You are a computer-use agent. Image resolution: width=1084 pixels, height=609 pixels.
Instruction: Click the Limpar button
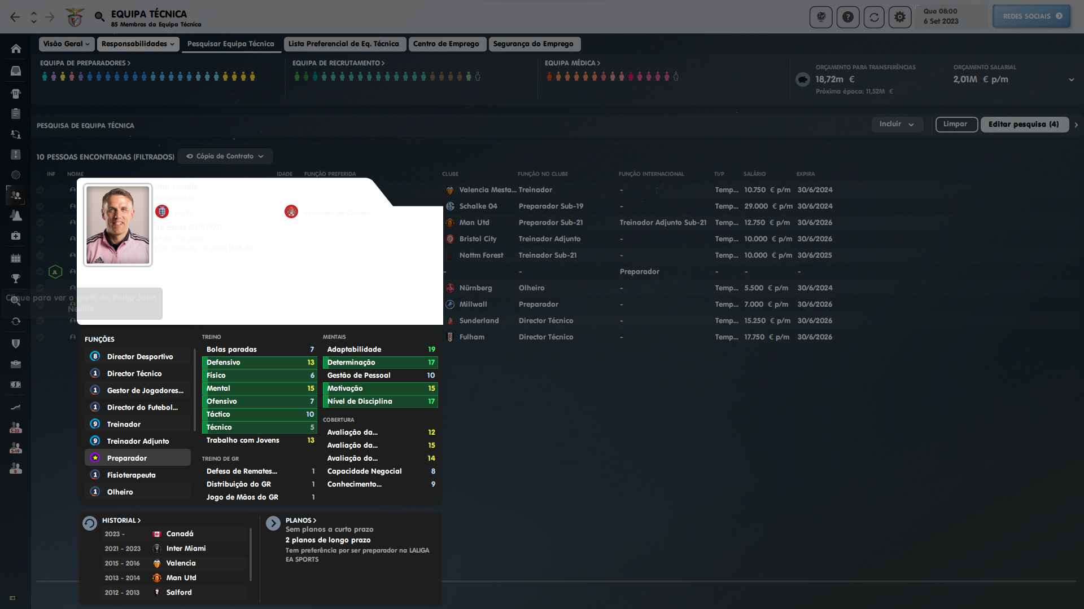tap(955, 124)
